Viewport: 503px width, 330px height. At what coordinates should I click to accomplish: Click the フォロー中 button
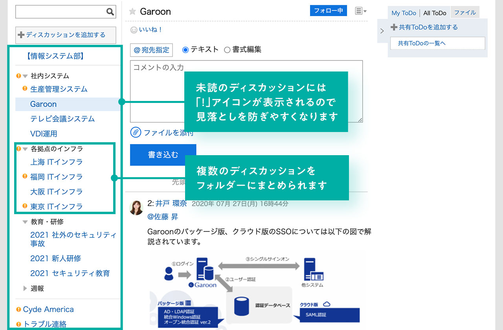click(329, 11)
